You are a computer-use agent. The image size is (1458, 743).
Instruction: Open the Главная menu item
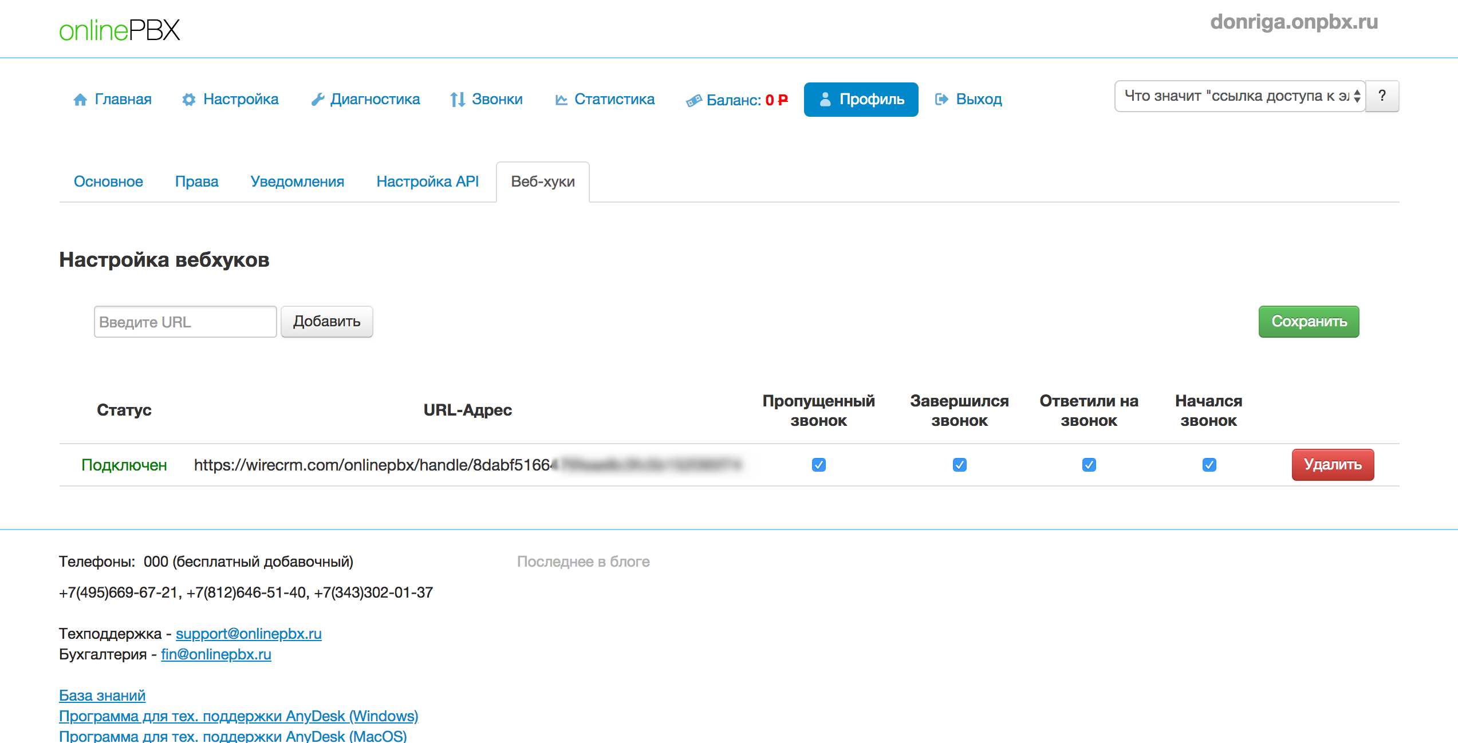click(x=112, y=100)
